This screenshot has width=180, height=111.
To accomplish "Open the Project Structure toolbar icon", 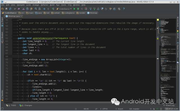I will pyautogui.click(x=114, y=9).
